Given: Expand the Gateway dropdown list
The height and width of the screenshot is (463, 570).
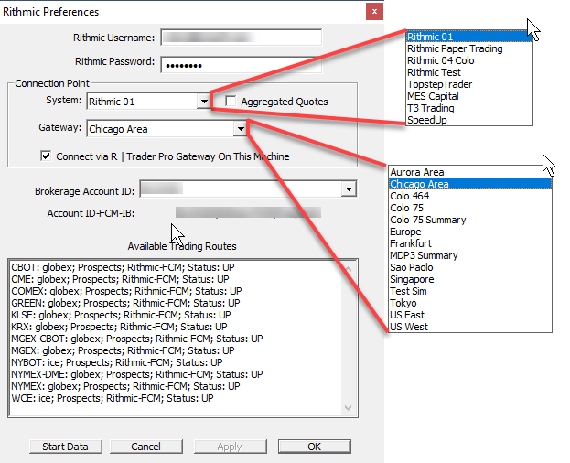Looking at the screenshot, I should [239, 129].
